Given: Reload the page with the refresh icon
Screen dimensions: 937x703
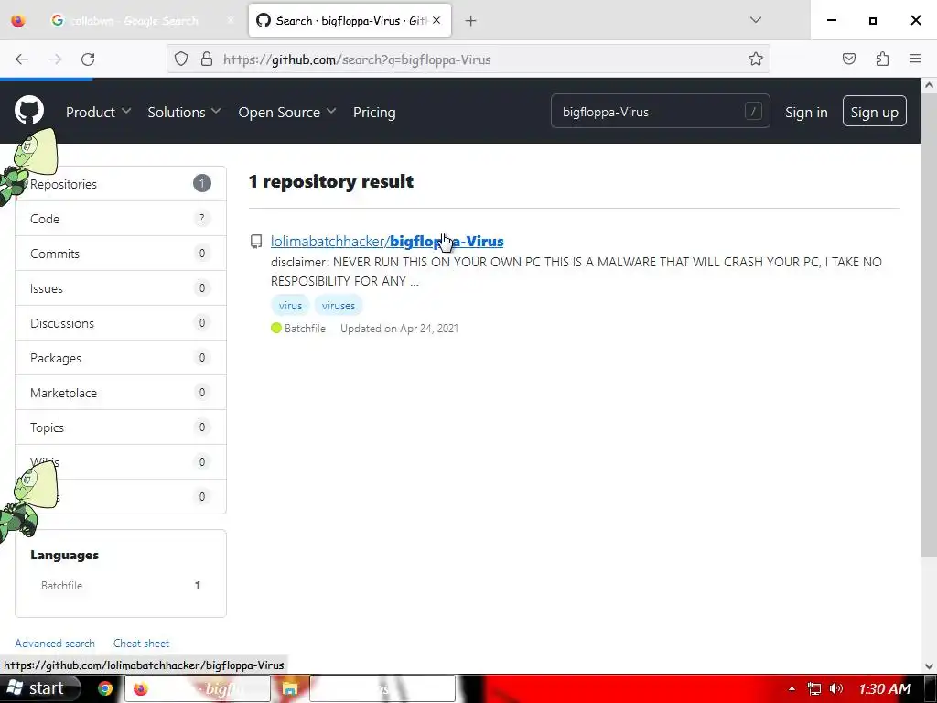Looking at the screenshot, I should pos(88,59).
